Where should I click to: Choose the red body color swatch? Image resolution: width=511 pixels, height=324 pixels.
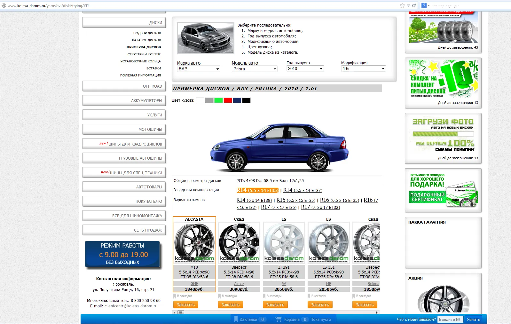(x=228, y=100)
